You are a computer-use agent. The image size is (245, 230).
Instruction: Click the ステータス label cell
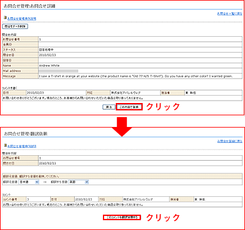[x=20, y=50]
